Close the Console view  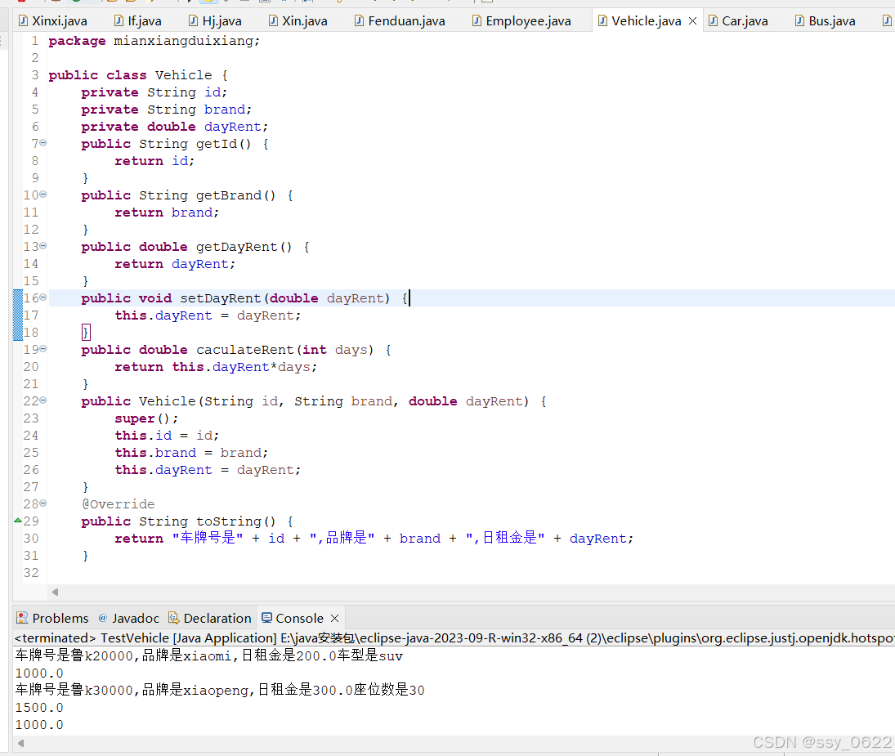click(335, 619)
